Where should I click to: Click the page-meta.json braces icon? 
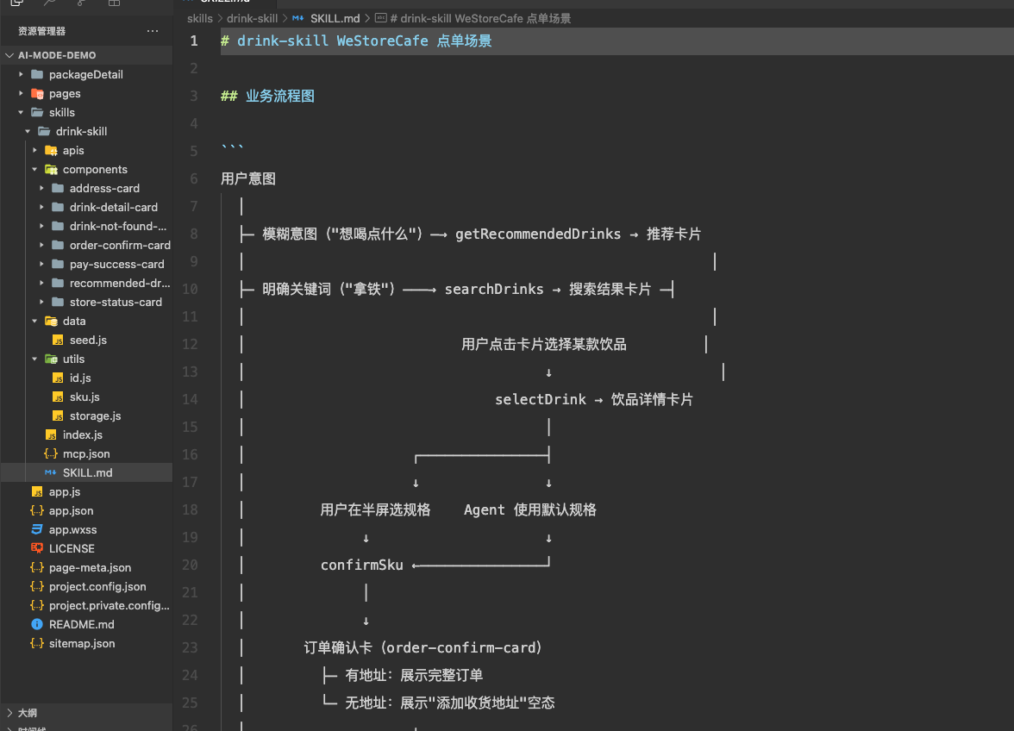[37, 567]
